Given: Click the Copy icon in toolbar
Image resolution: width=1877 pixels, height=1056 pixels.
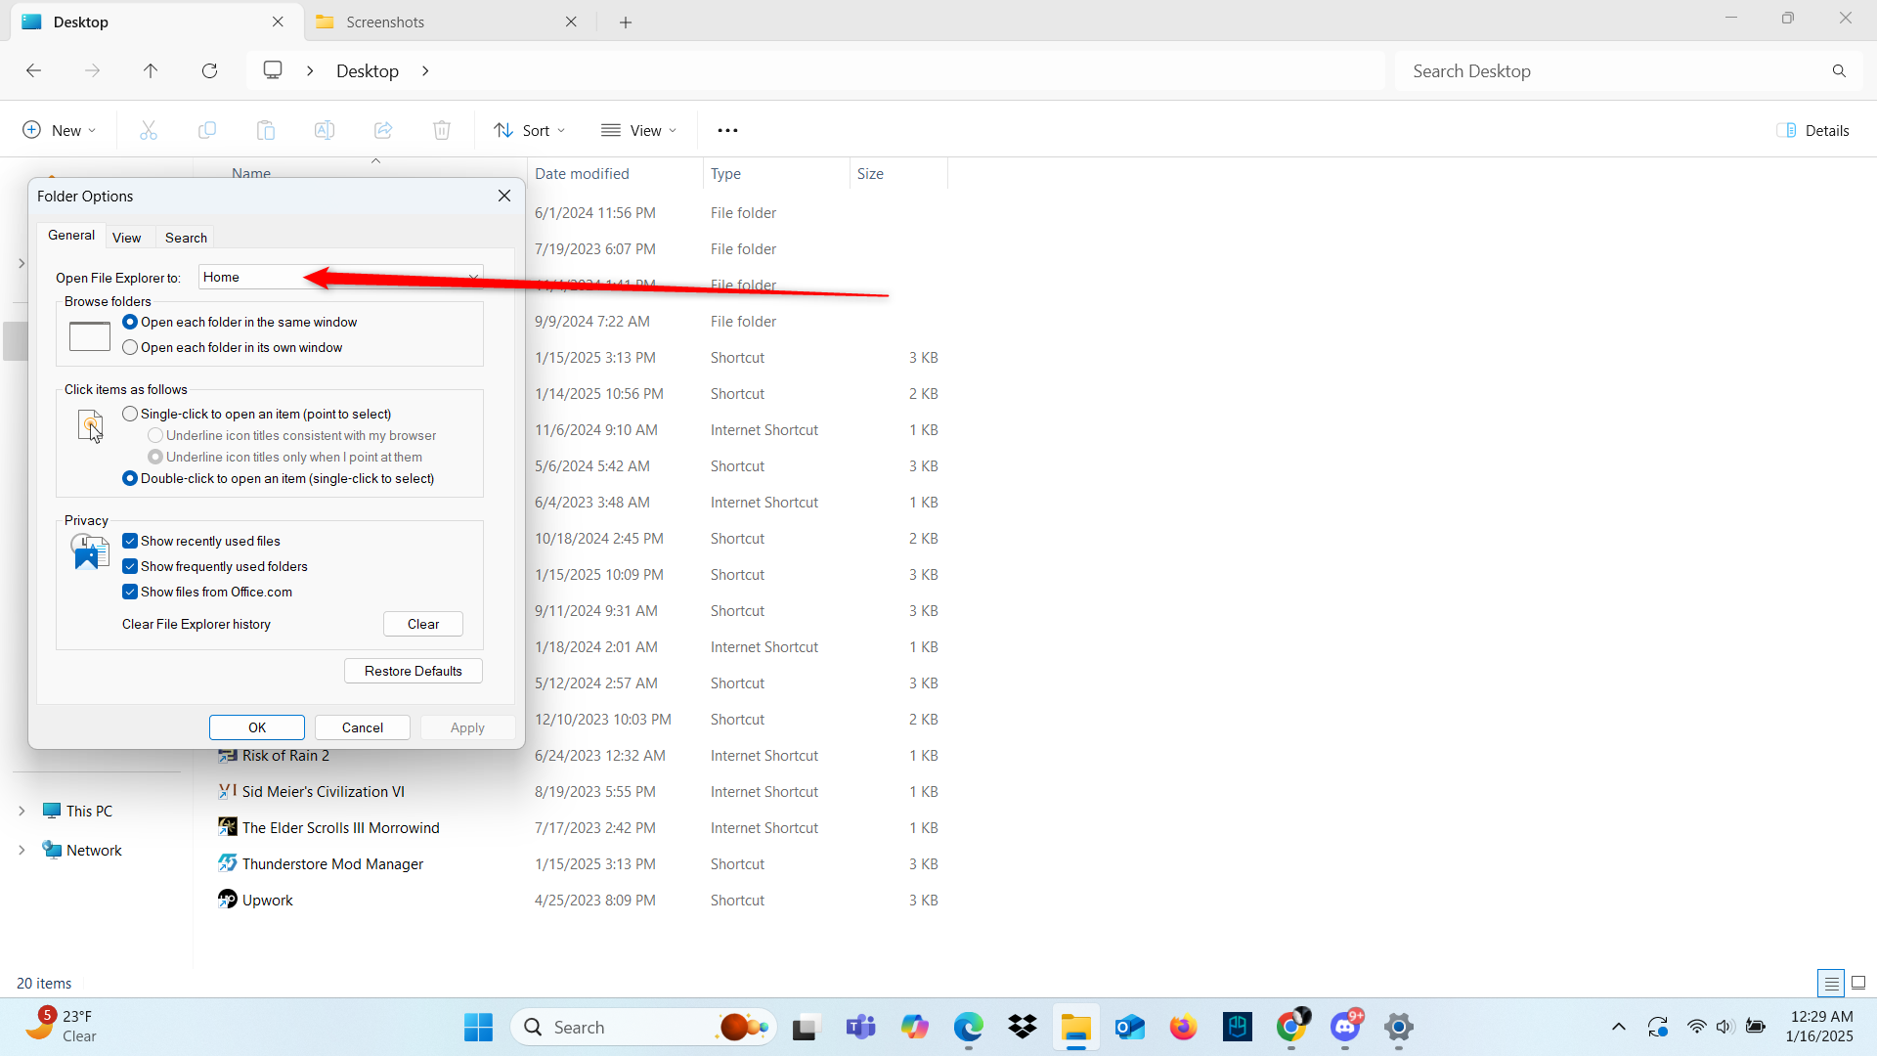Looking at the screenshot, I should pos(207,130).
